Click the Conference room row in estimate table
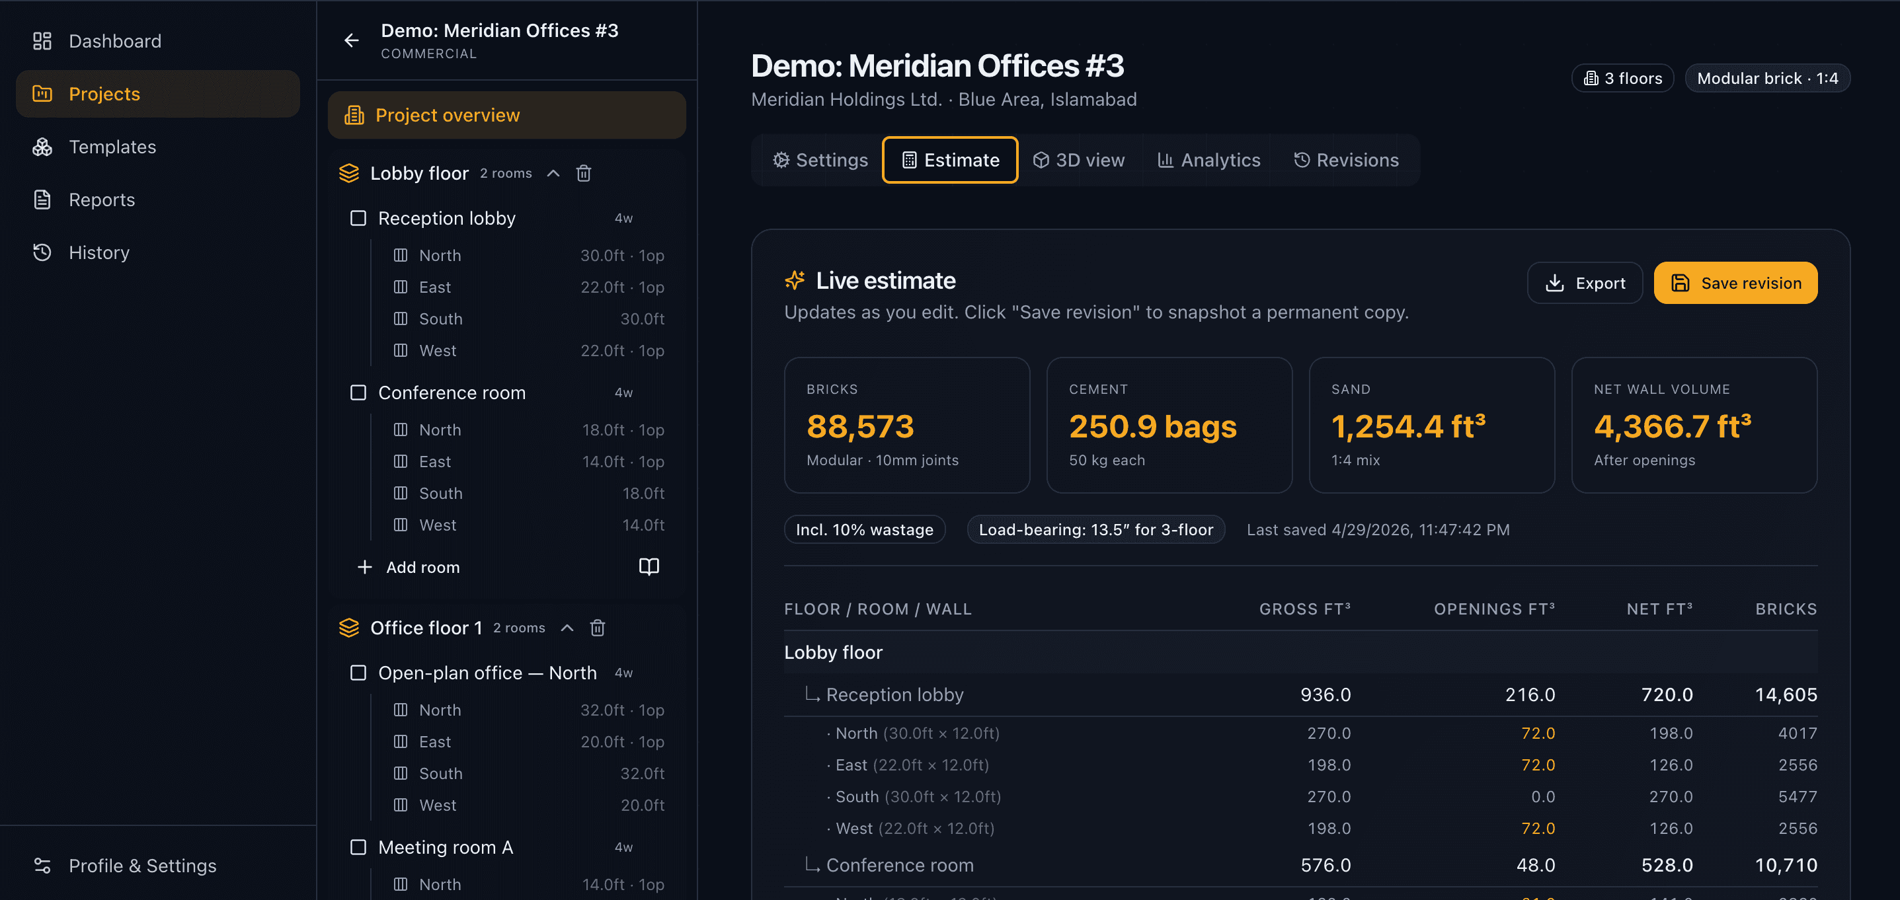The width and height of the screenshot is (1900, 900). pyautogui.click(x=1300, y=866)
